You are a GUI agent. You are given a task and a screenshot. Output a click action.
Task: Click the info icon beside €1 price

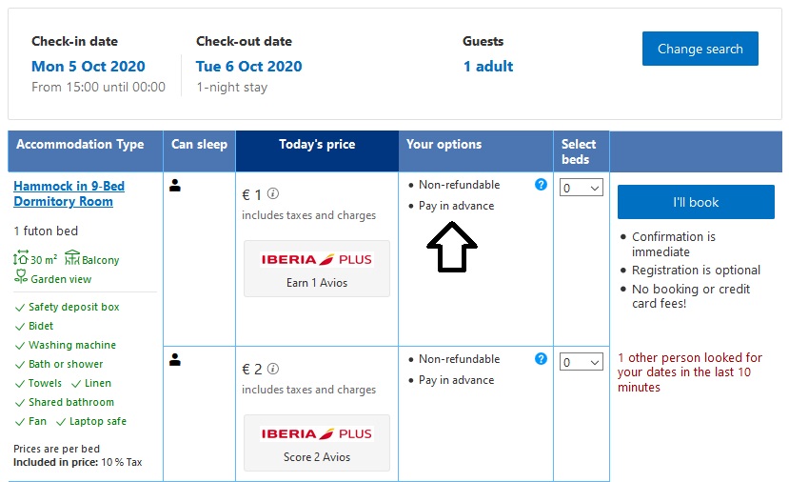pos(273,193)
